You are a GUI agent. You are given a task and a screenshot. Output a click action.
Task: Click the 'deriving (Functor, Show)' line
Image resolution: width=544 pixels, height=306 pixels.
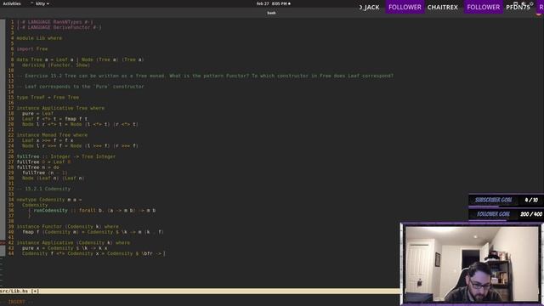tap(56, 65)
